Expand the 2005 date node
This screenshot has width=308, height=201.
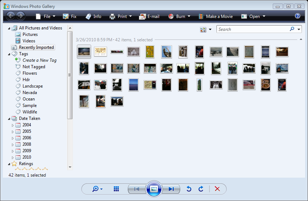coord(13,132)
